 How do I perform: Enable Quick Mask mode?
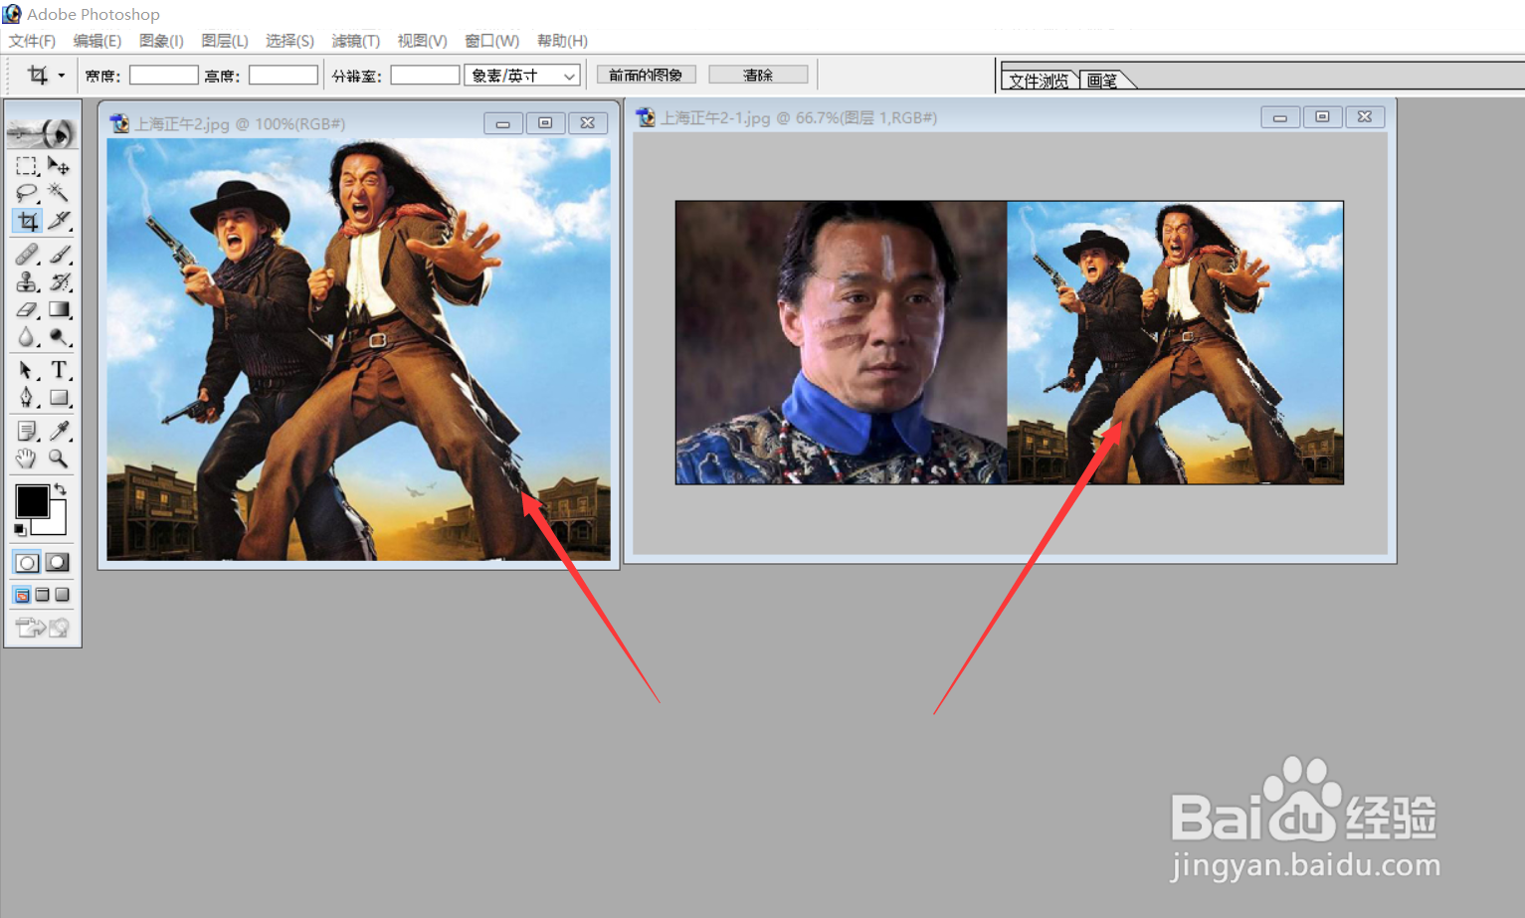(58, 563)
